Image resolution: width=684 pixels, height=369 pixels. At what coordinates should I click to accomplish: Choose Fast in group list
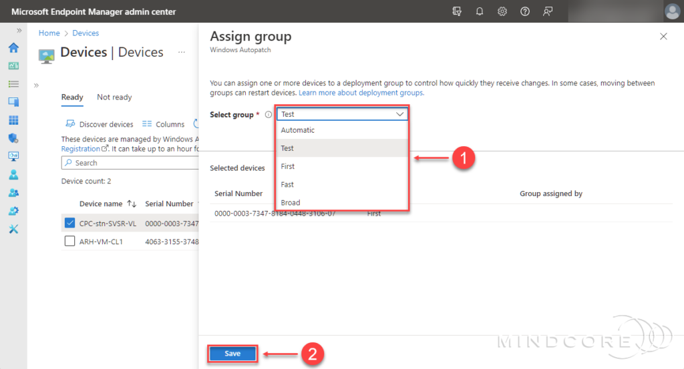point(343,184)
